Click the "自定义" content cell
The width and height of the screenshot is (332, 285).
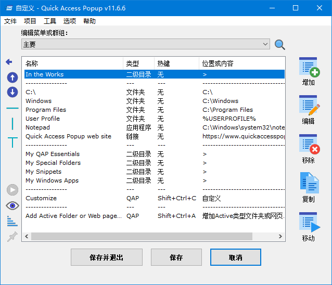[211, 198]
